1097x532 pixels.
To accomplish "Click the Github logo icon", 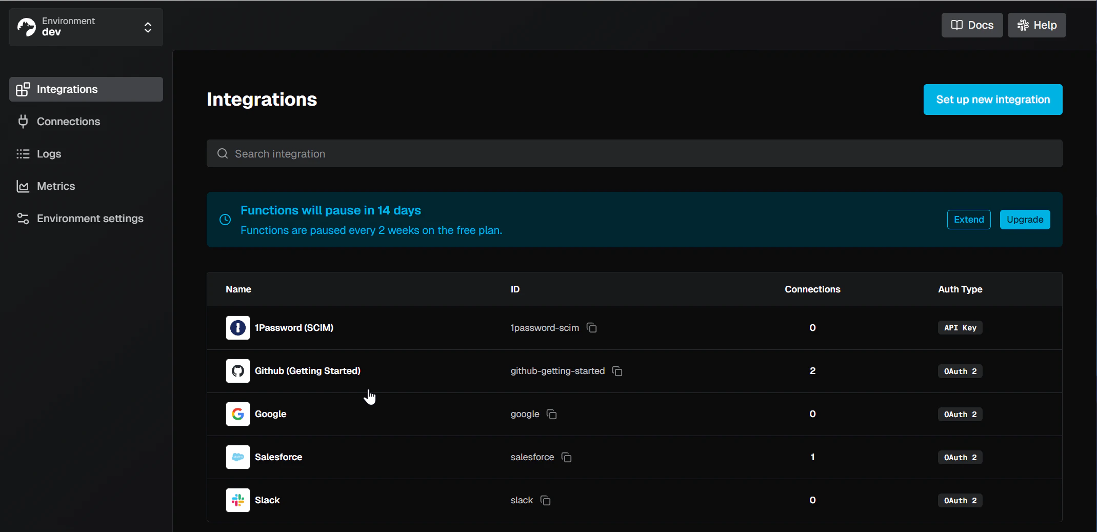I will coord(238,371).
